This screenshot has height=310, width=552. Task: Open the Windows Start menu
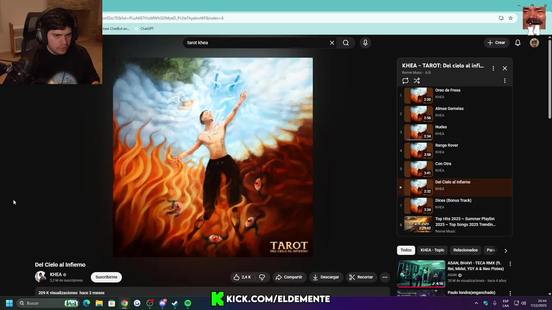[9, 303]
